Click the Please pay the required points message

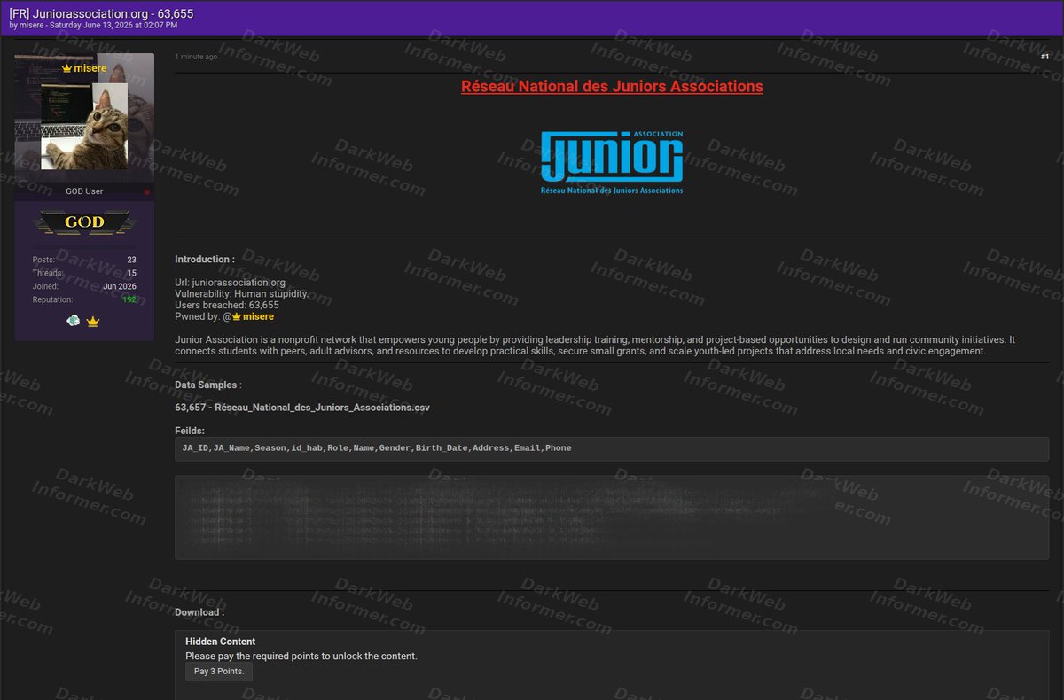[x=301, y=657]
